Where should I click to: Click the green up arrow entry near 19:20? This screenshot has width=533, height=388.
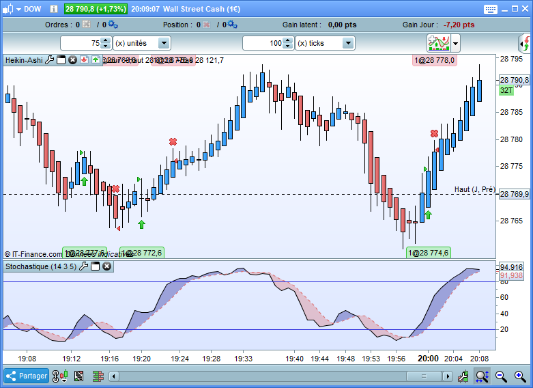pyautogui.click(x=141, y=224)
